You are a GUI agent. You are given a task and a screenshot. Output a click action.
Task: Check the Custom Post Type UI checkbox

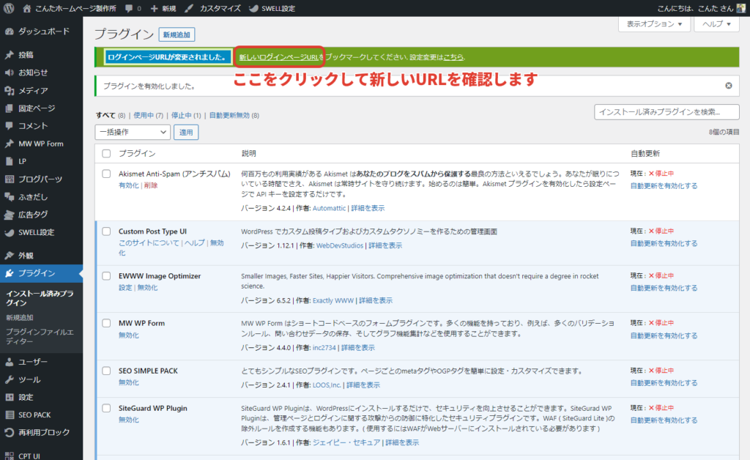click(106, 231)
